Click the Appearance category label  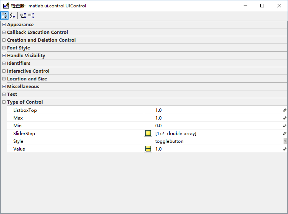(20, 25)
